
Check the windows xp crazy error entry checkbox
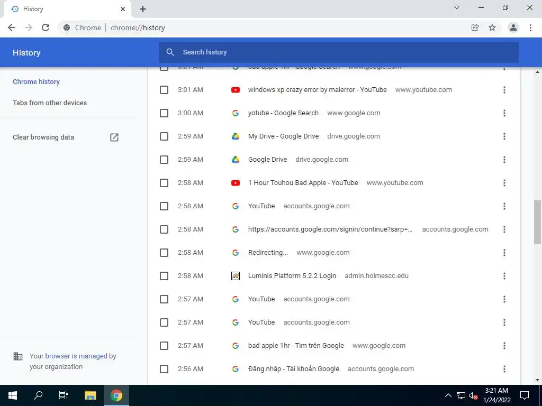coord(164,90)
